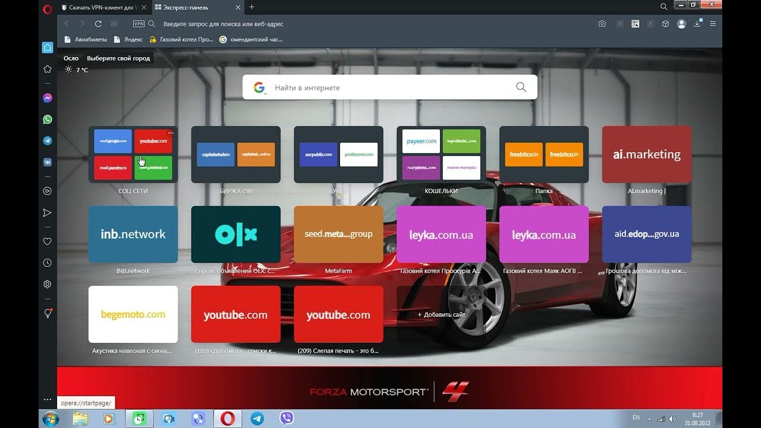The height and width of the screenshot is (428, 761).
Task: Click '+ Добавить сайт' tile
Action: [x=442, y=314]
